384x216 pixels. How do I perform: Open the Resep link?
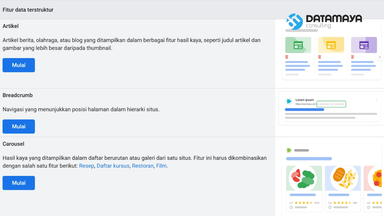87,166
